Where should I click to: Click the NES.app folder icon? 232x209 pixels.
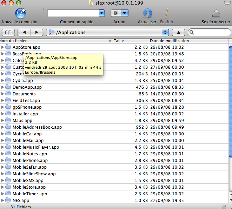[8, 200]
